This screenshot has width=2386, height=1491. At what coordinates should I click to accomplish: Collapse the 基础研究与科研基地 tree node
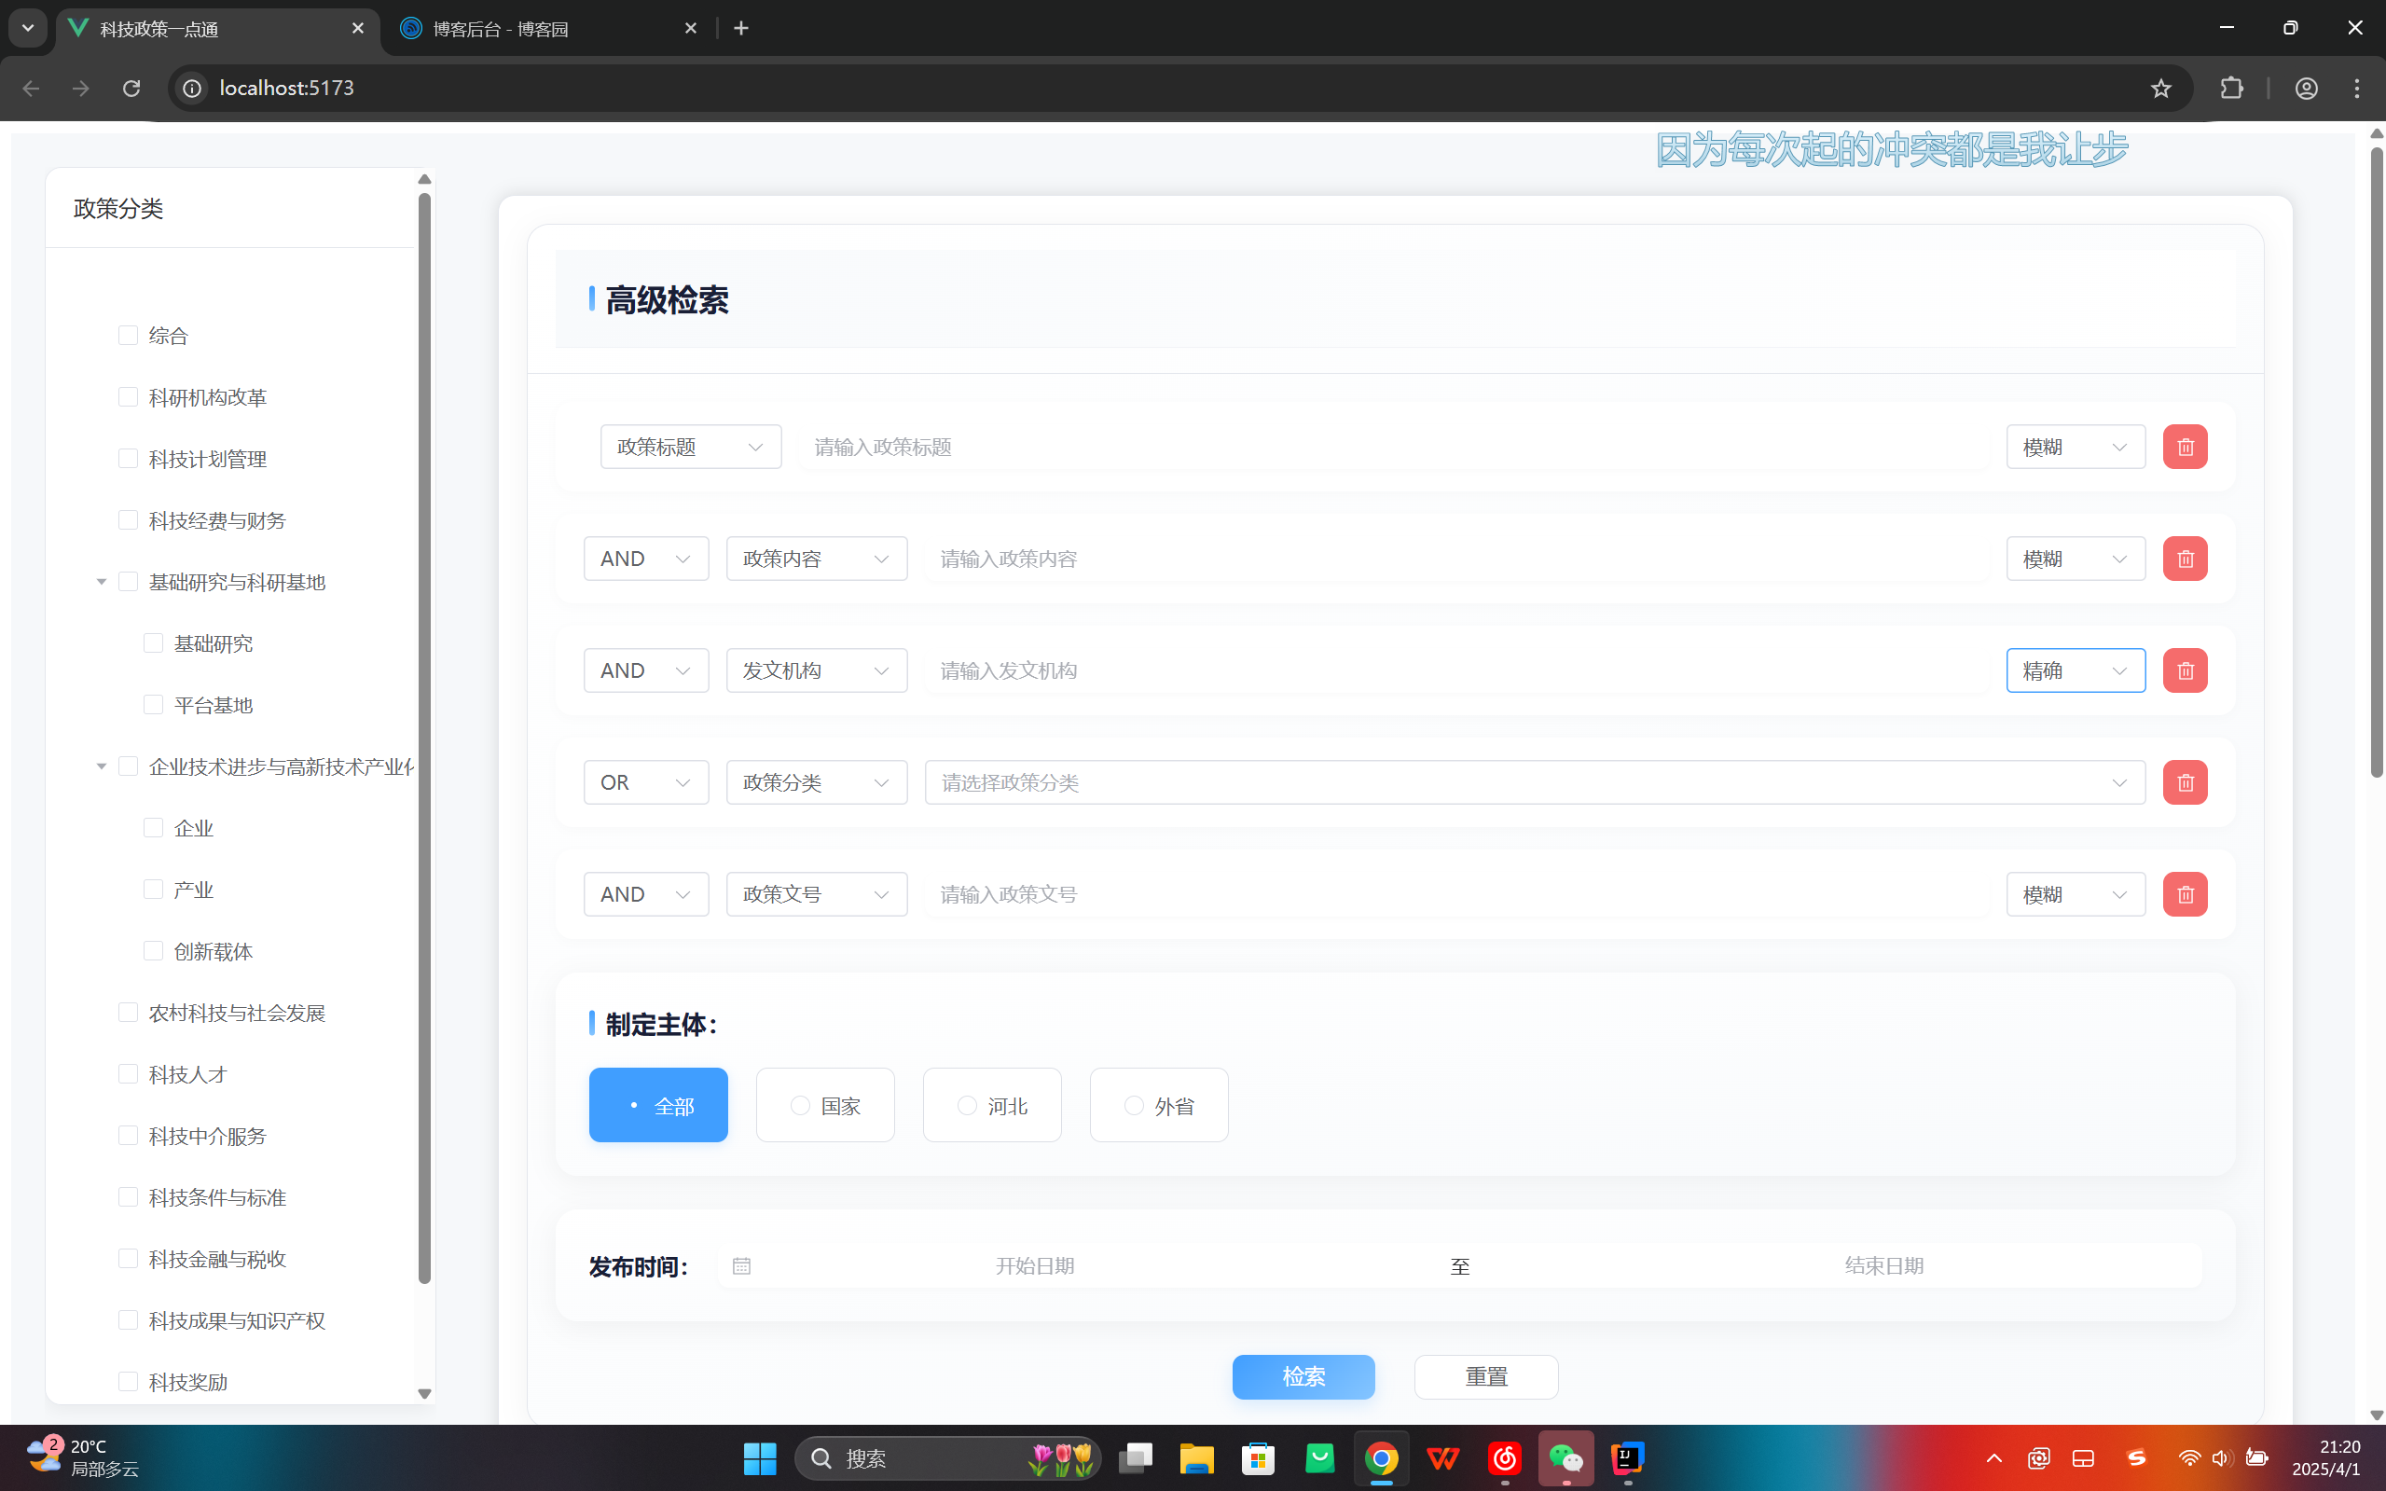(x=101, y=582)
